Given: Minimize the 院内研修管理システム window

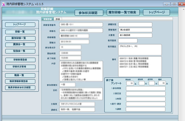Looking at the screenshot, I should (x=167, y=4).
